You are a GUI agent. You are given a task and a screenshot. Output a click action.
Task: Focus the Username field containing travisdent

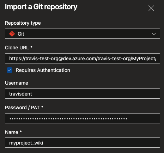[83, 94]
